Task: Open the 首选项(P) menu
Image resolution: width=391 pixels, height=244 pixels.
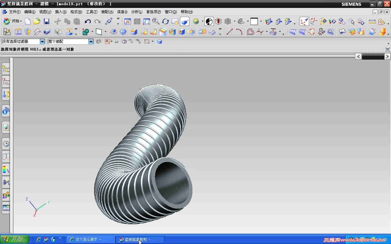Action: pos(154,12)
